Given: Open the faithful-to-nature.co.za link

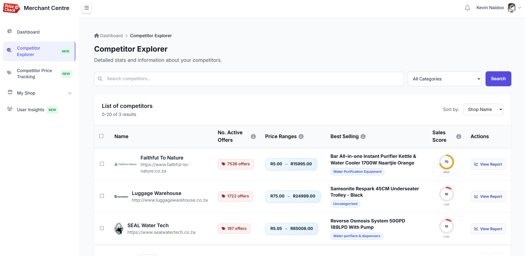Looking at the screenshot, I should point(165,168).
